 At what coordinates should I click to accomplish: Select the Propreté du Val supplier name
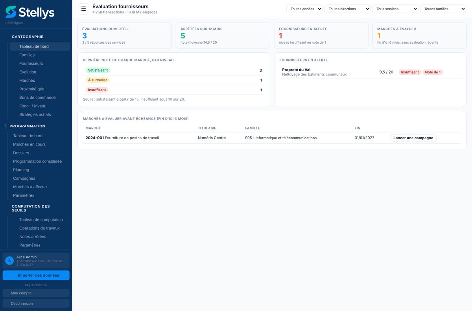296,70
